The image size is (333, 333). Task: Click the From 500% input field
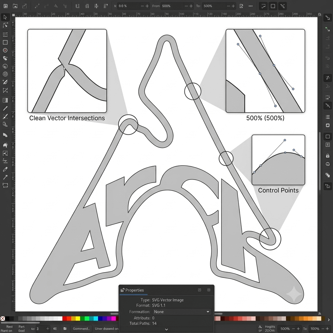point(172,6)
